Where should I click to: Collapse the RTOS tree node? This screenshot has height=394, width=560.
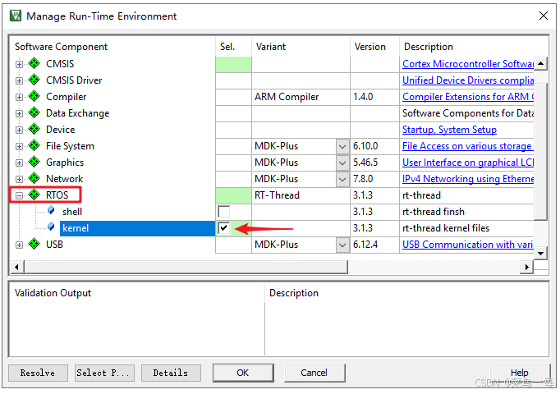[x=19, y=195]
